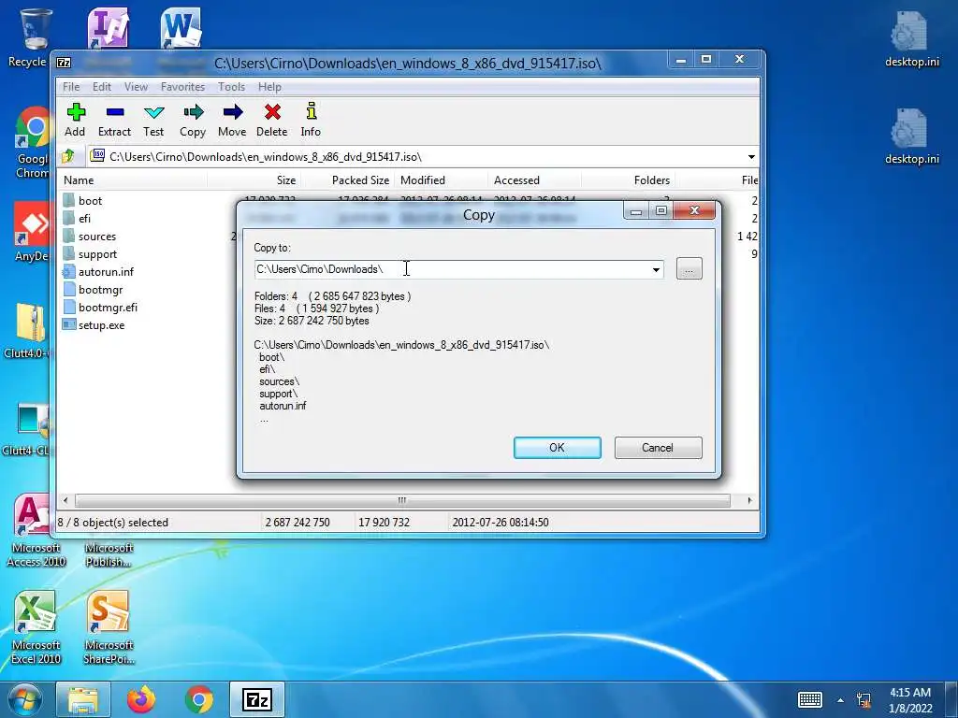
Task: Go up one folder level icon
Action: [68, 157]
